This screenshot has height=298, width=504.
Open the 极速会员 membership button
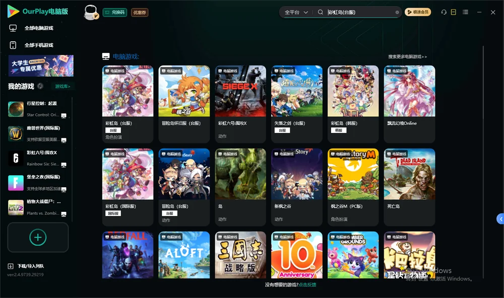pos(418,12)
